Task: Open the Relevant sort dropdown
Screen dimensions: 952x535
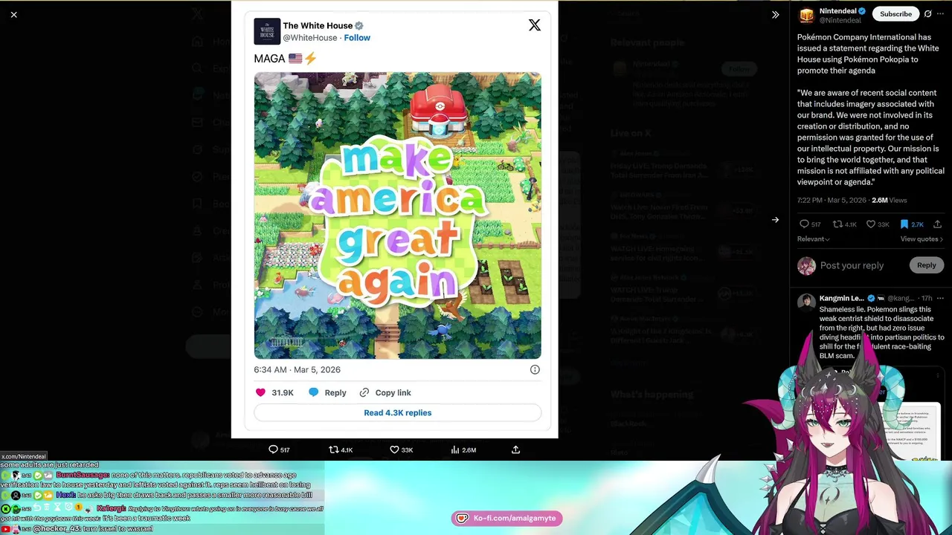Action: tap(813, 239)
